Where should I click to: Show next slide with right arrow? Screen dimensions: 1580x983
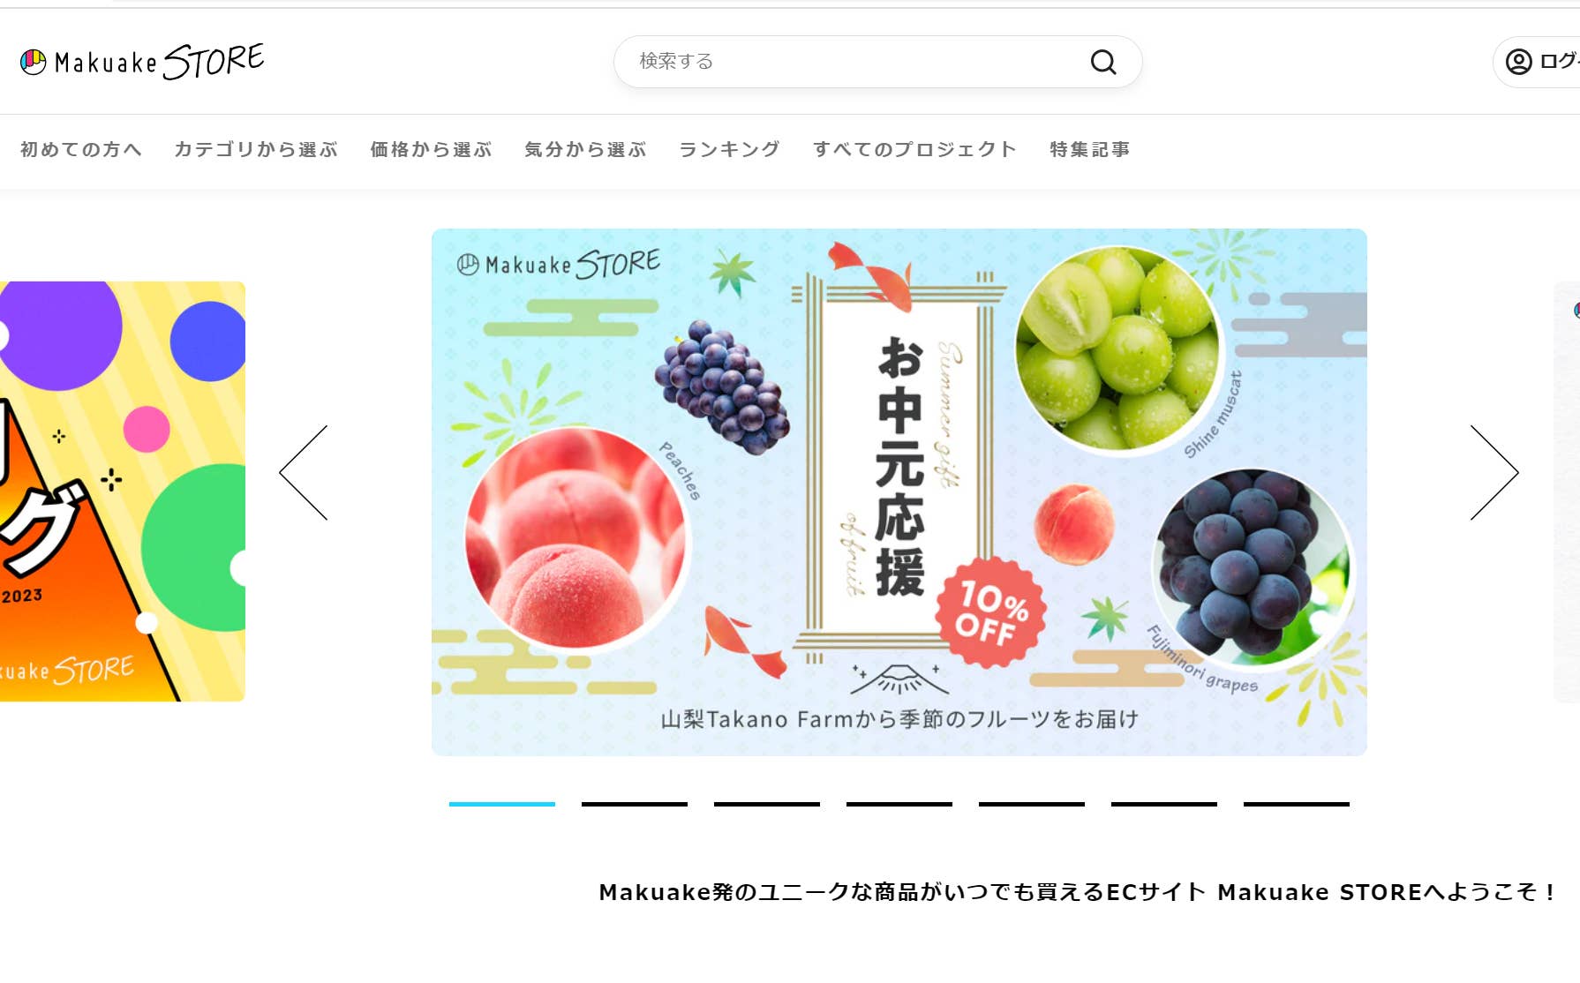[1494, 472]
